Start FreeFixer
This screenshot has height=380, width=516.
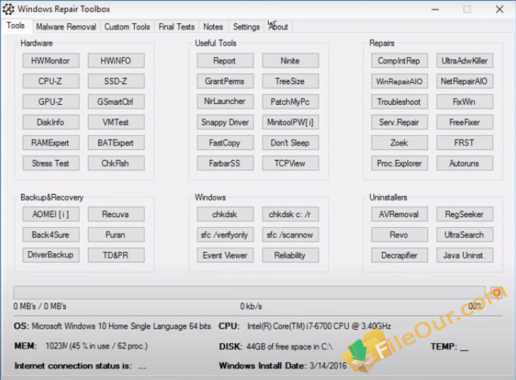pyautogui.click(x=465, y=122)
